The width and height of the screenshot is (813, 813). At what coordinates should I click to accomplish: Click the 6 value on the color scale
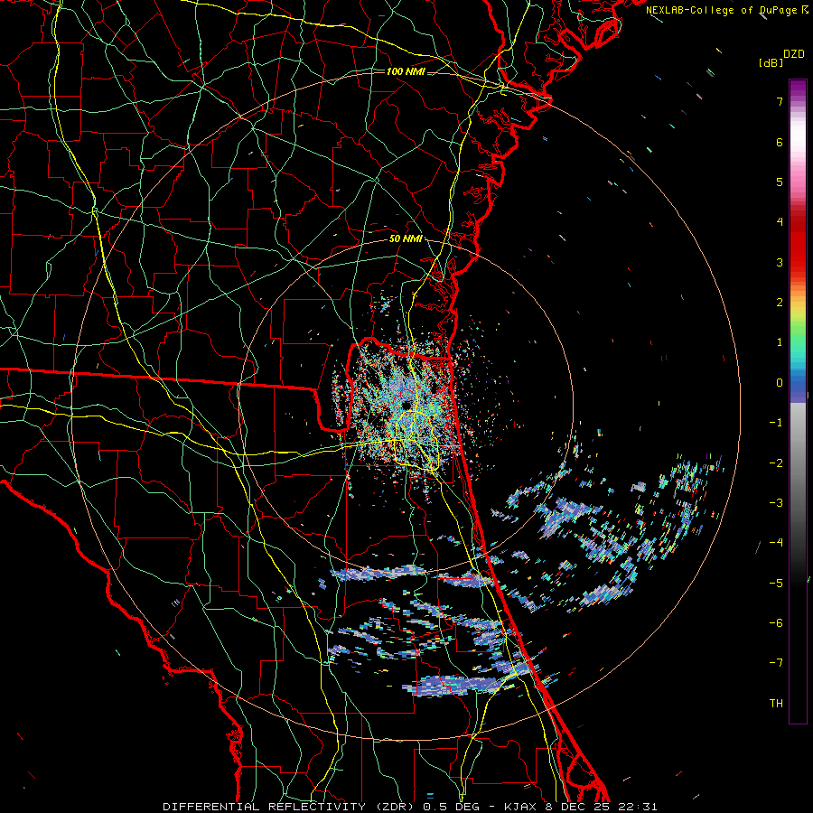[x=780, y=142]
